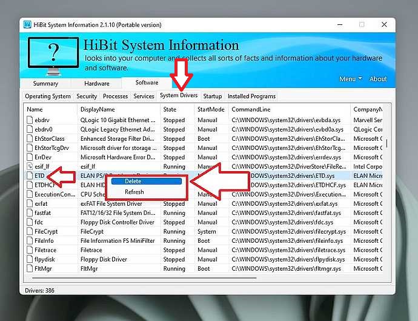Click the System start mode of FileCrypt
The image size is (418, 321).
click(207, 232)
